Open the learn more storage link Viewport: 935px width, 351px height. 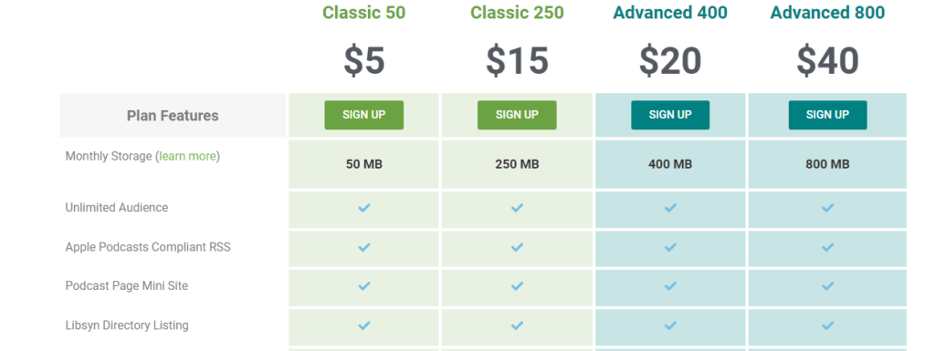click(187, 157)
